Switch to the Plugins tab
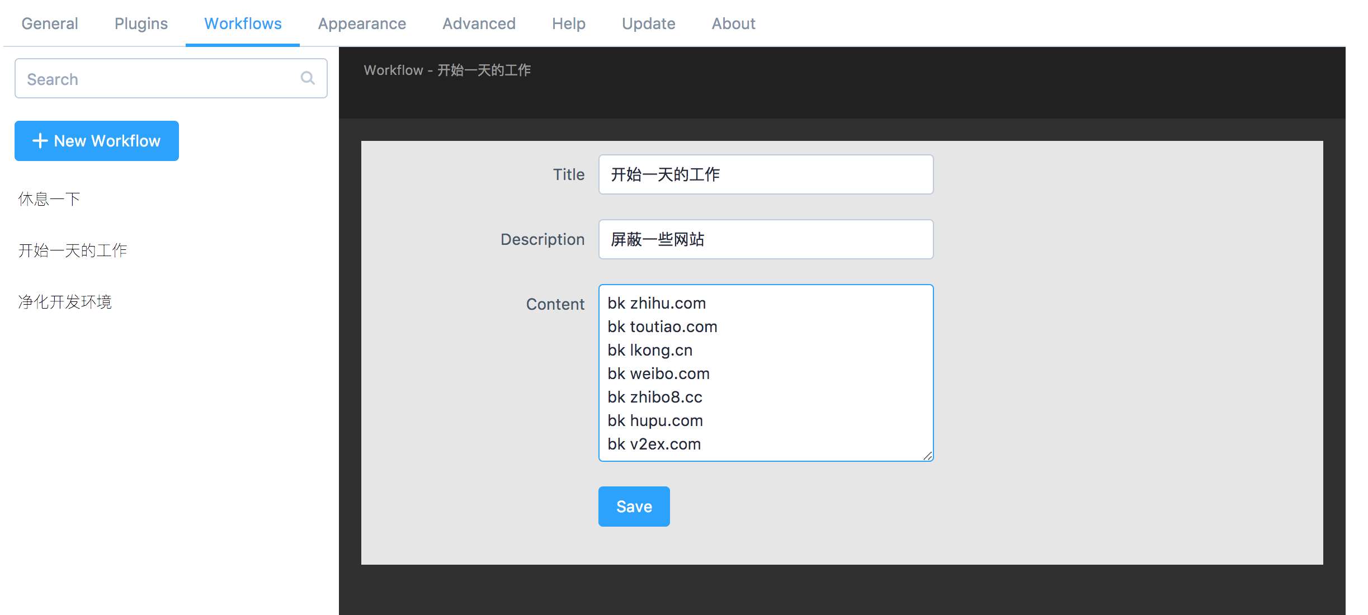Screen dimensions: 1368x615 141,23
